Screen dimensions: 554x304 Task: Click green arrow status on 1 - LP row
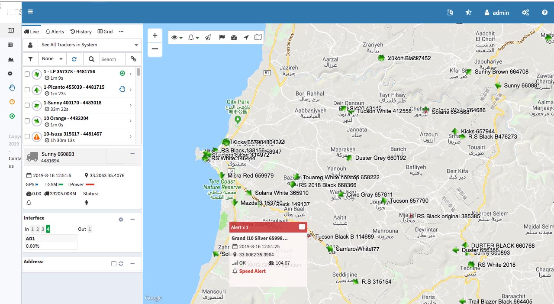click(122, 74)
